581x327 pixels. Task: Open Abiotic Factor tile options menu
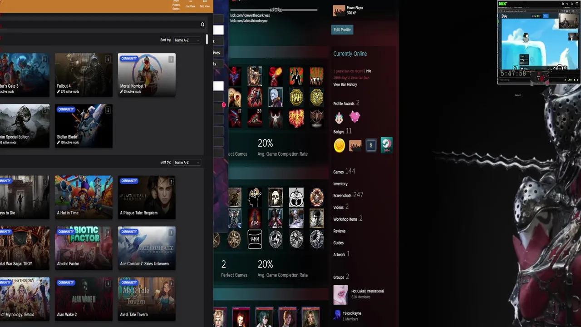(x=108, y=233)
